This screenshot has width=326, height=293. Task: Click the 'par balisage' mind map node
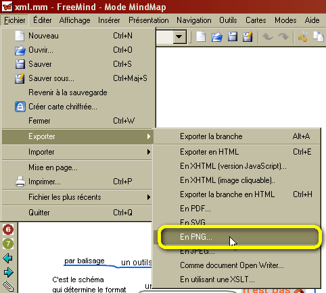point(85,261)
